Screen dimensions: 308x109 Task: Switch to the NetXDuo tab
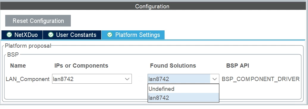tap(22, 35)
